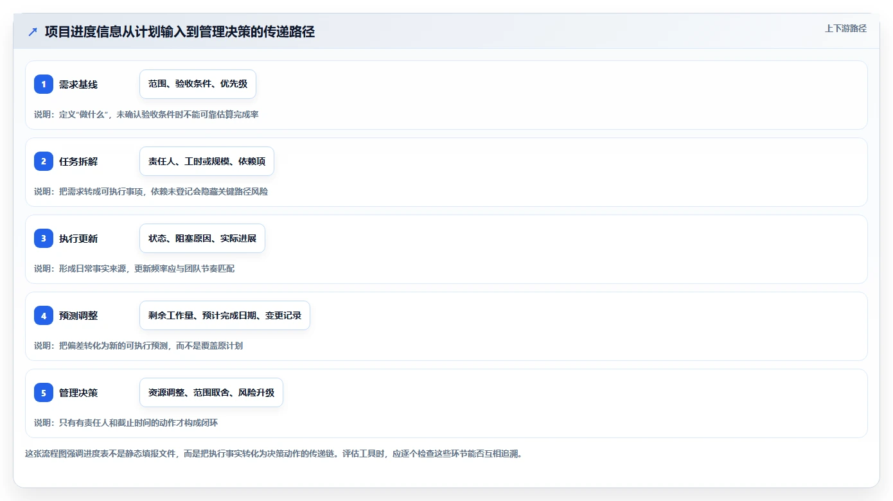Select step number badge 1
This screenshot has height=501, width=893.
[44, 84]
